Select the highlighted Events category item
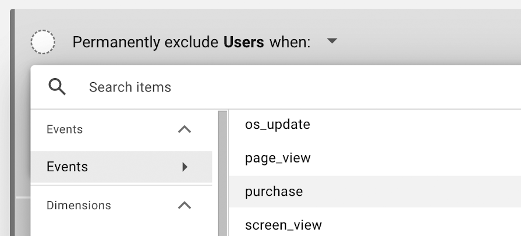Image resolution: width=521 pixels, height=236 pixels. pyautogui.click(x=121, y=167)
